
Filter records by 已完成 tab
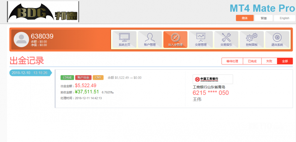(252, 61)
